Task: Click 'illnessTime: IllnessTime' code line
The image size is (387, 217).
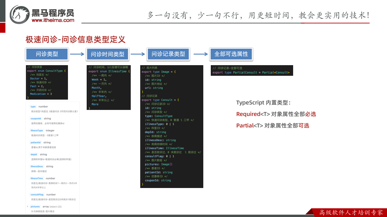Action: pos(164,148)
